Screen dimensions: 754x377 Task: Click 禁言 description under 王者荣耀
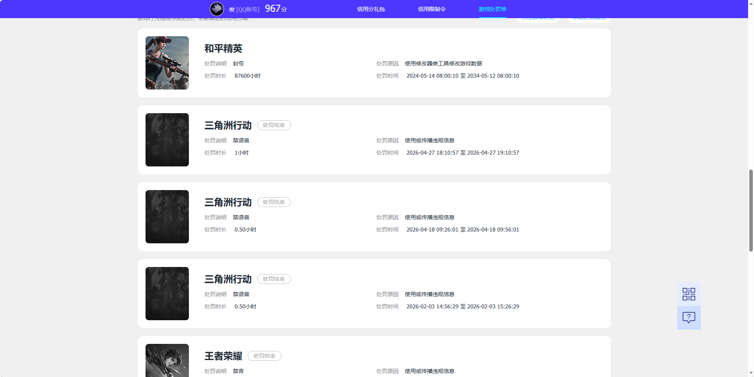(238, 371)
